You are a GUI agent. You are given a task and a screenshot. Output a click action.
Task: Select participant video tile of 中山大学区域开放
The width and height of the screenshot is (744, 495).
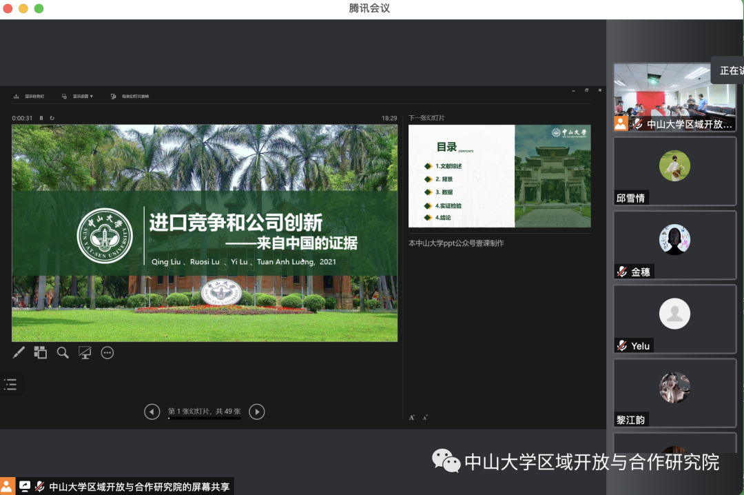674,97
